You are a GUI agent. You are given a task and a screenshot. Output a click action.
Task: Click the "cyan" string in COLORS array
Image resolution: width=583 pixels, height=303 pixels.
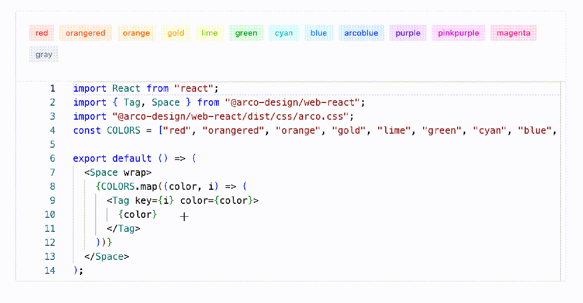click(490, 130)
